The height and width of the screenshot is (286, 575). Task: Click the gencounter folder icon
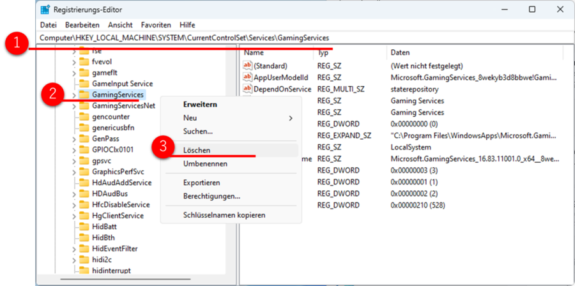point(84,116)
